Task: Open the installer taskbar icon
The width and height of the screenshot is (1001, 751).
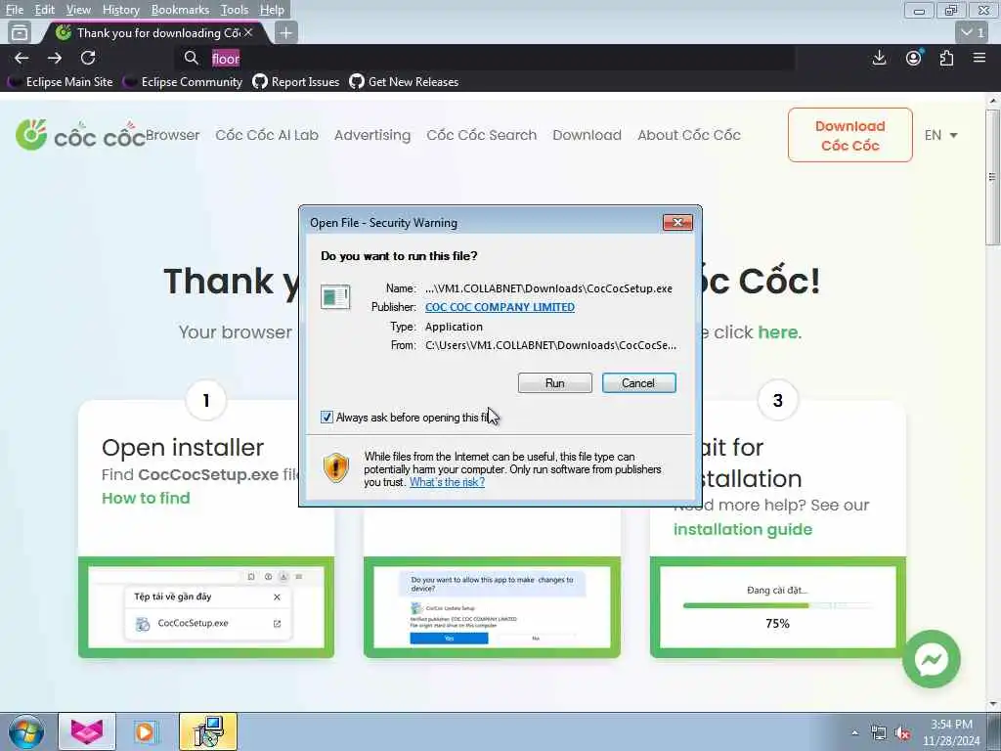Action: [208, 731]
